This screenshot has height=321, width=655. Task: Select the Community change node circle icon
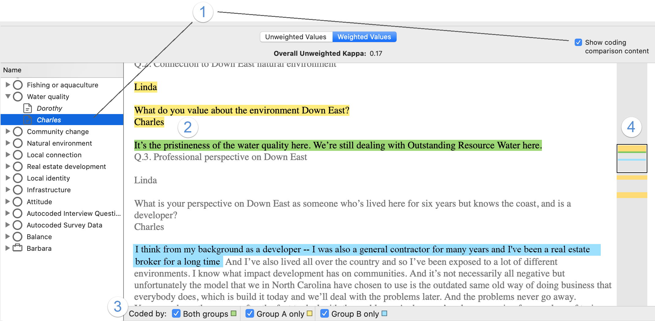[18, 132]
